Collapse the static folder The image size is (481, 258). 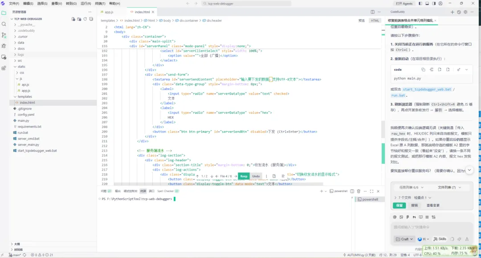click(x=21, y=66)
